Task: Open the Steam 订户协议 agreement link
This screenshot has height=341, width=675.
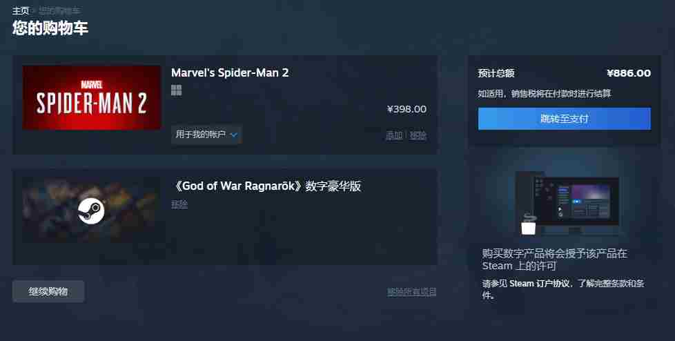Action: tap(540, 283)
